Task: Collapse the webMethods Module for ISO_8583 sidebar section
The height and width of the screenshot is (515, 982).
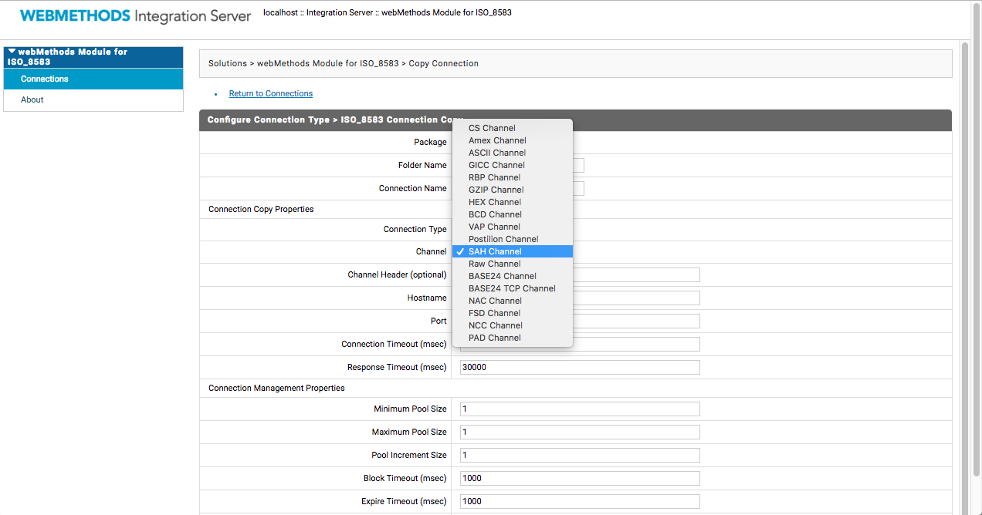Action: pyautogui.click(x=12, y=52)
